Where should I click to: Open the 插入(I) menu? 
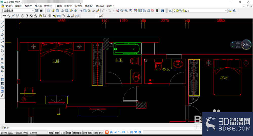(38, 6)
